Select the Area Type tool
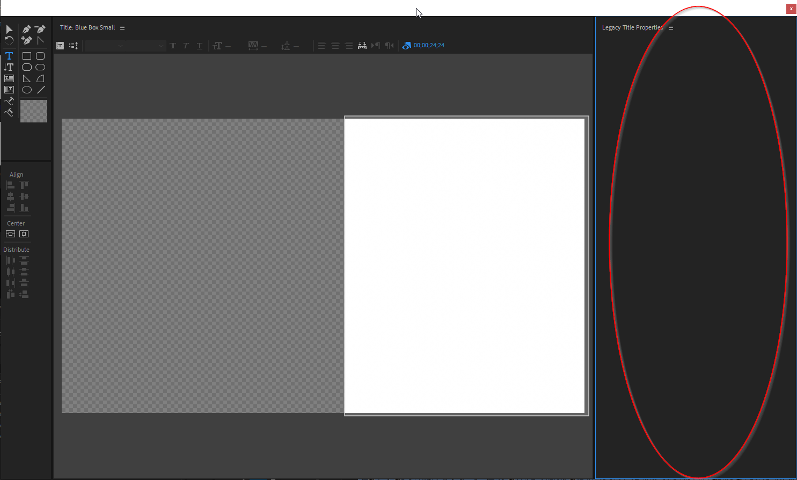797x480 pixels. [9, 78]
